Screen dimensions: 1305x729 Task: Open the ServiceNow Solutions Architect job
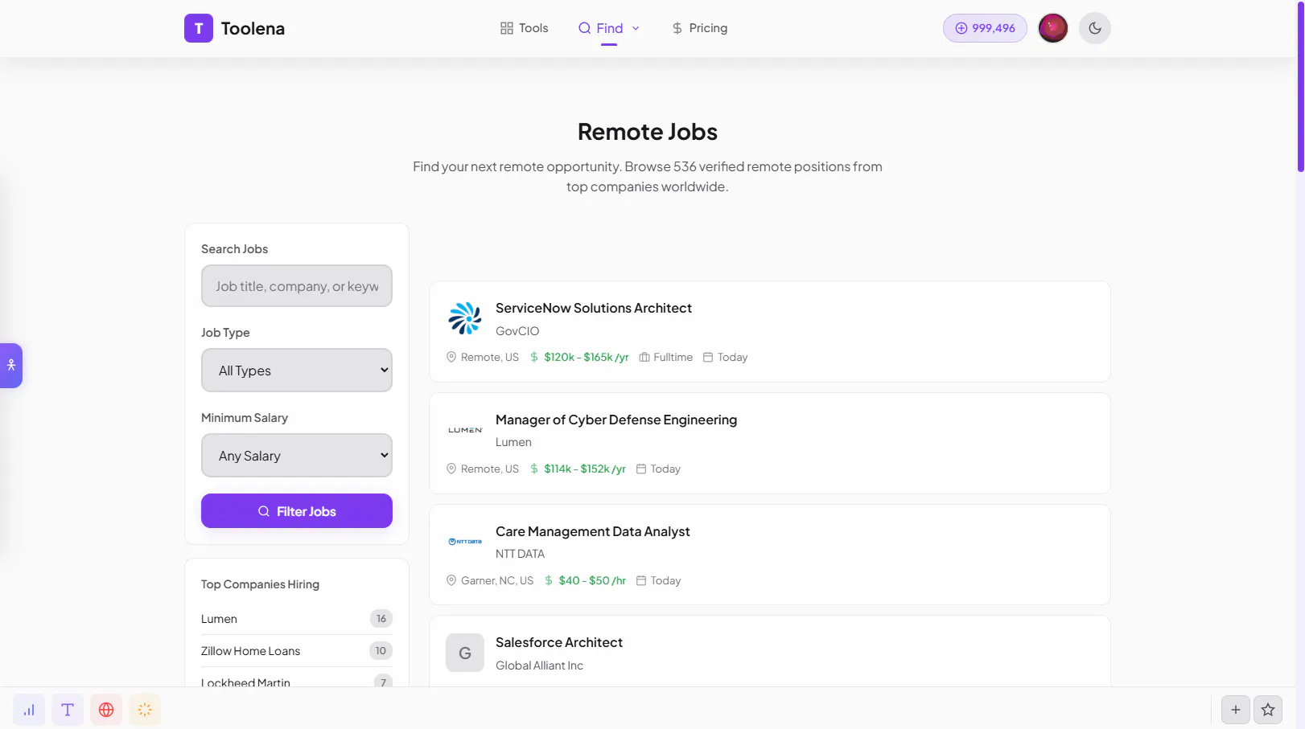pyautogui.click(x=594, y=308)
